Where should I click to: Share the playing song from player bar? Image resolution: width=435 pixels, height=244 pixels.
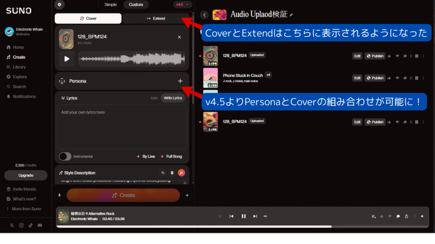(407, 216)
